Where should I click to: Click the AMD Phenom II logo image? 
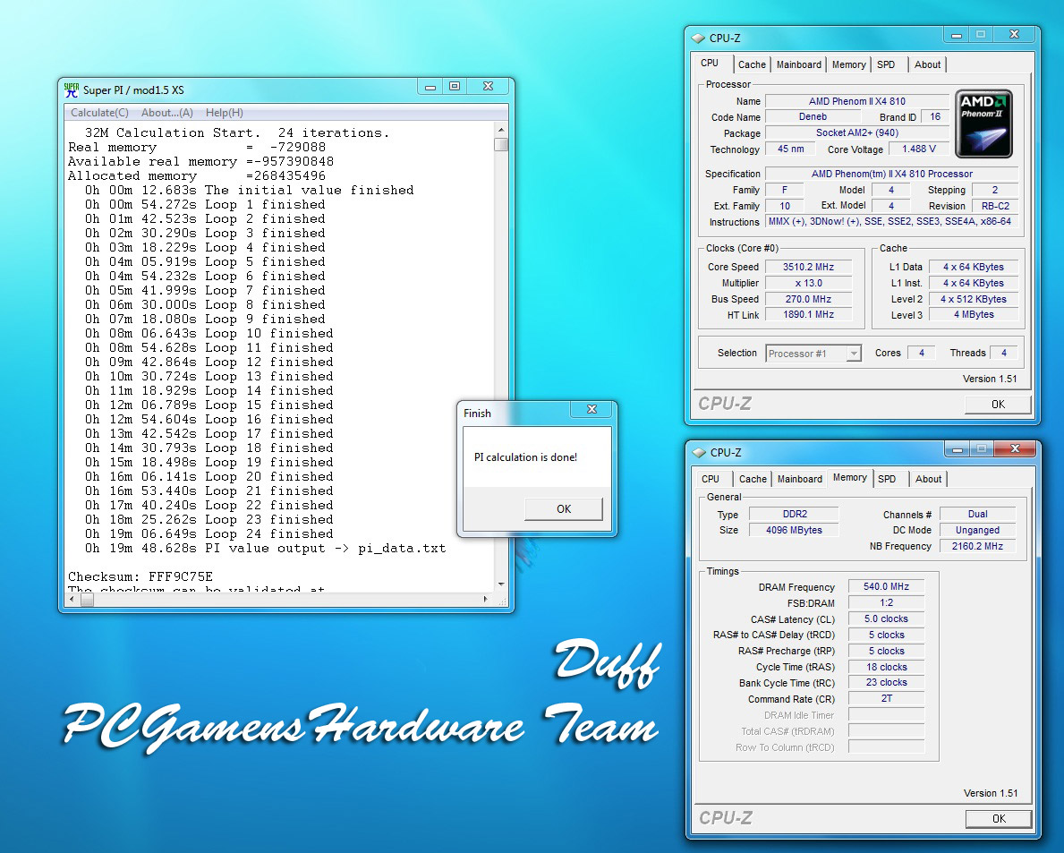(x=984, y=124)
